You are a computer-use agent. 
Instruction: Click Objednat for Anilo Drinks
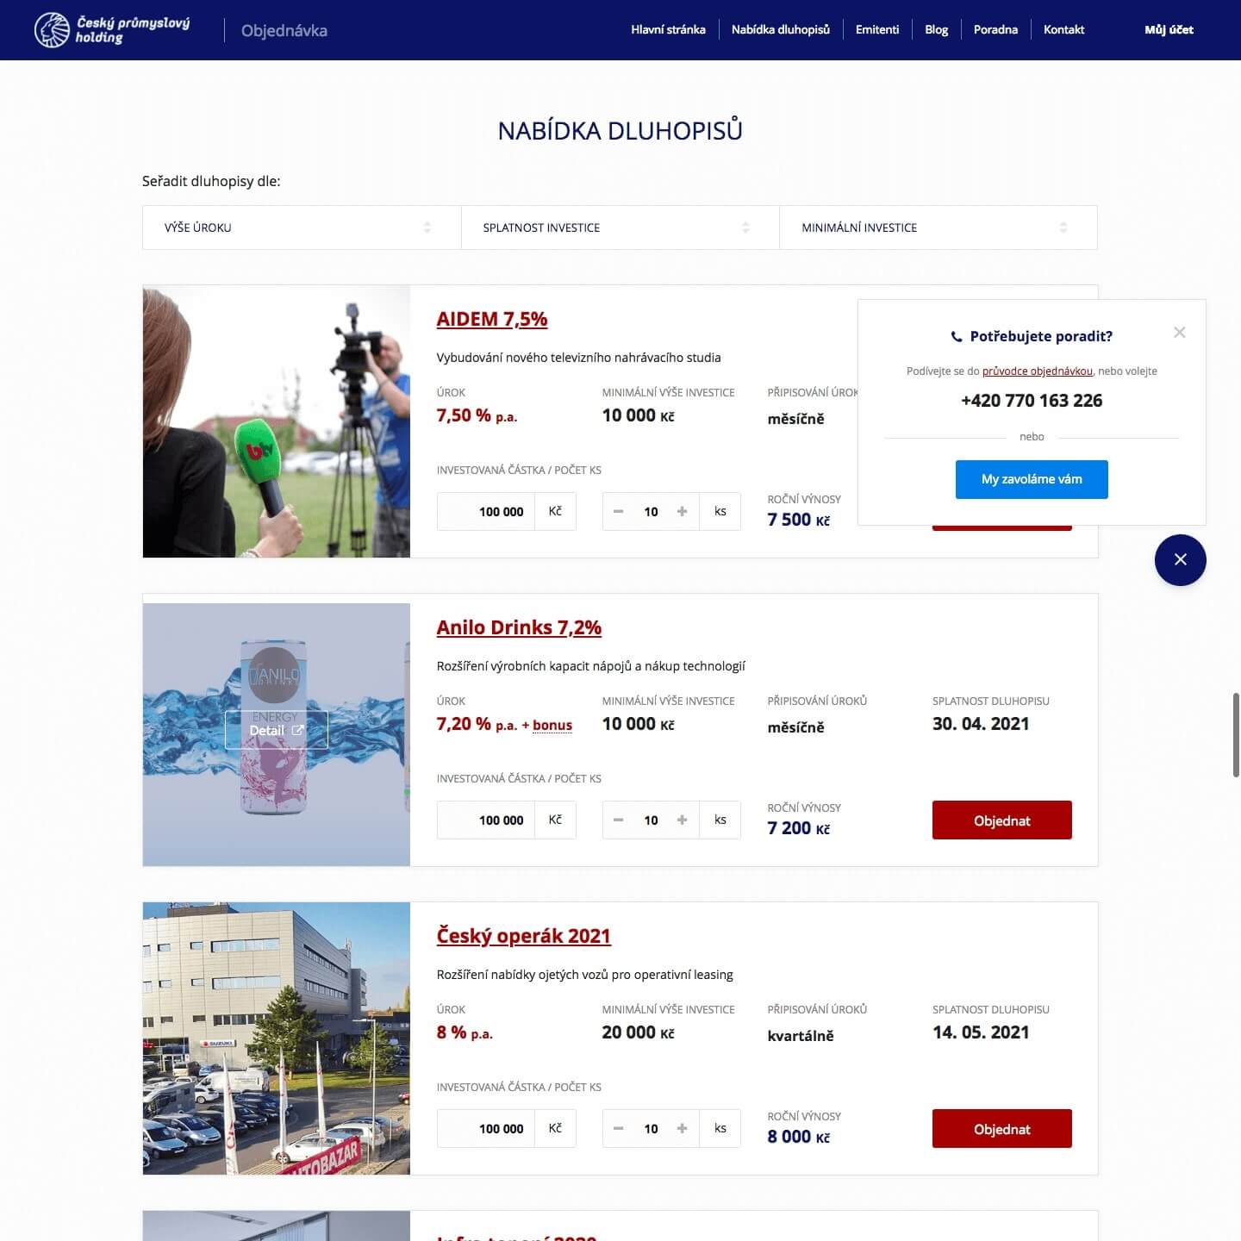coord(1002,820)
